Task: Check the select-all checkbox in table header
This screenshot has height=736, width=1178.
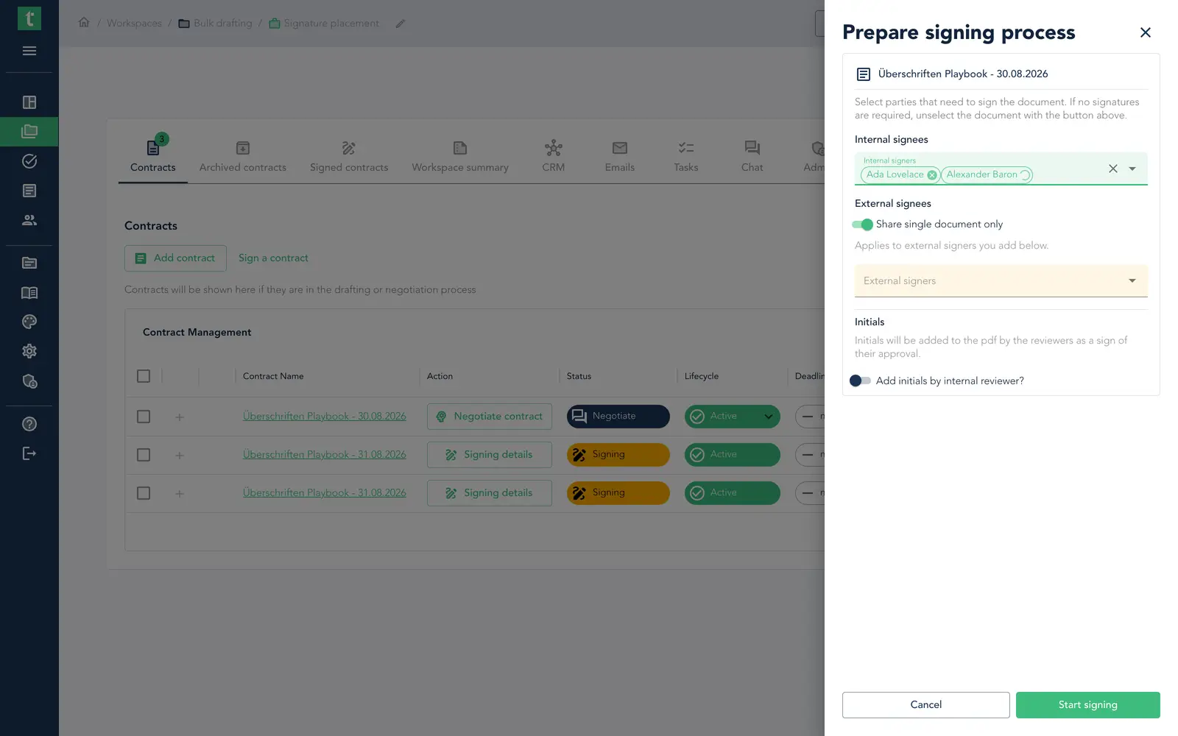Action: pyautogui.click(x=144, y=376)
